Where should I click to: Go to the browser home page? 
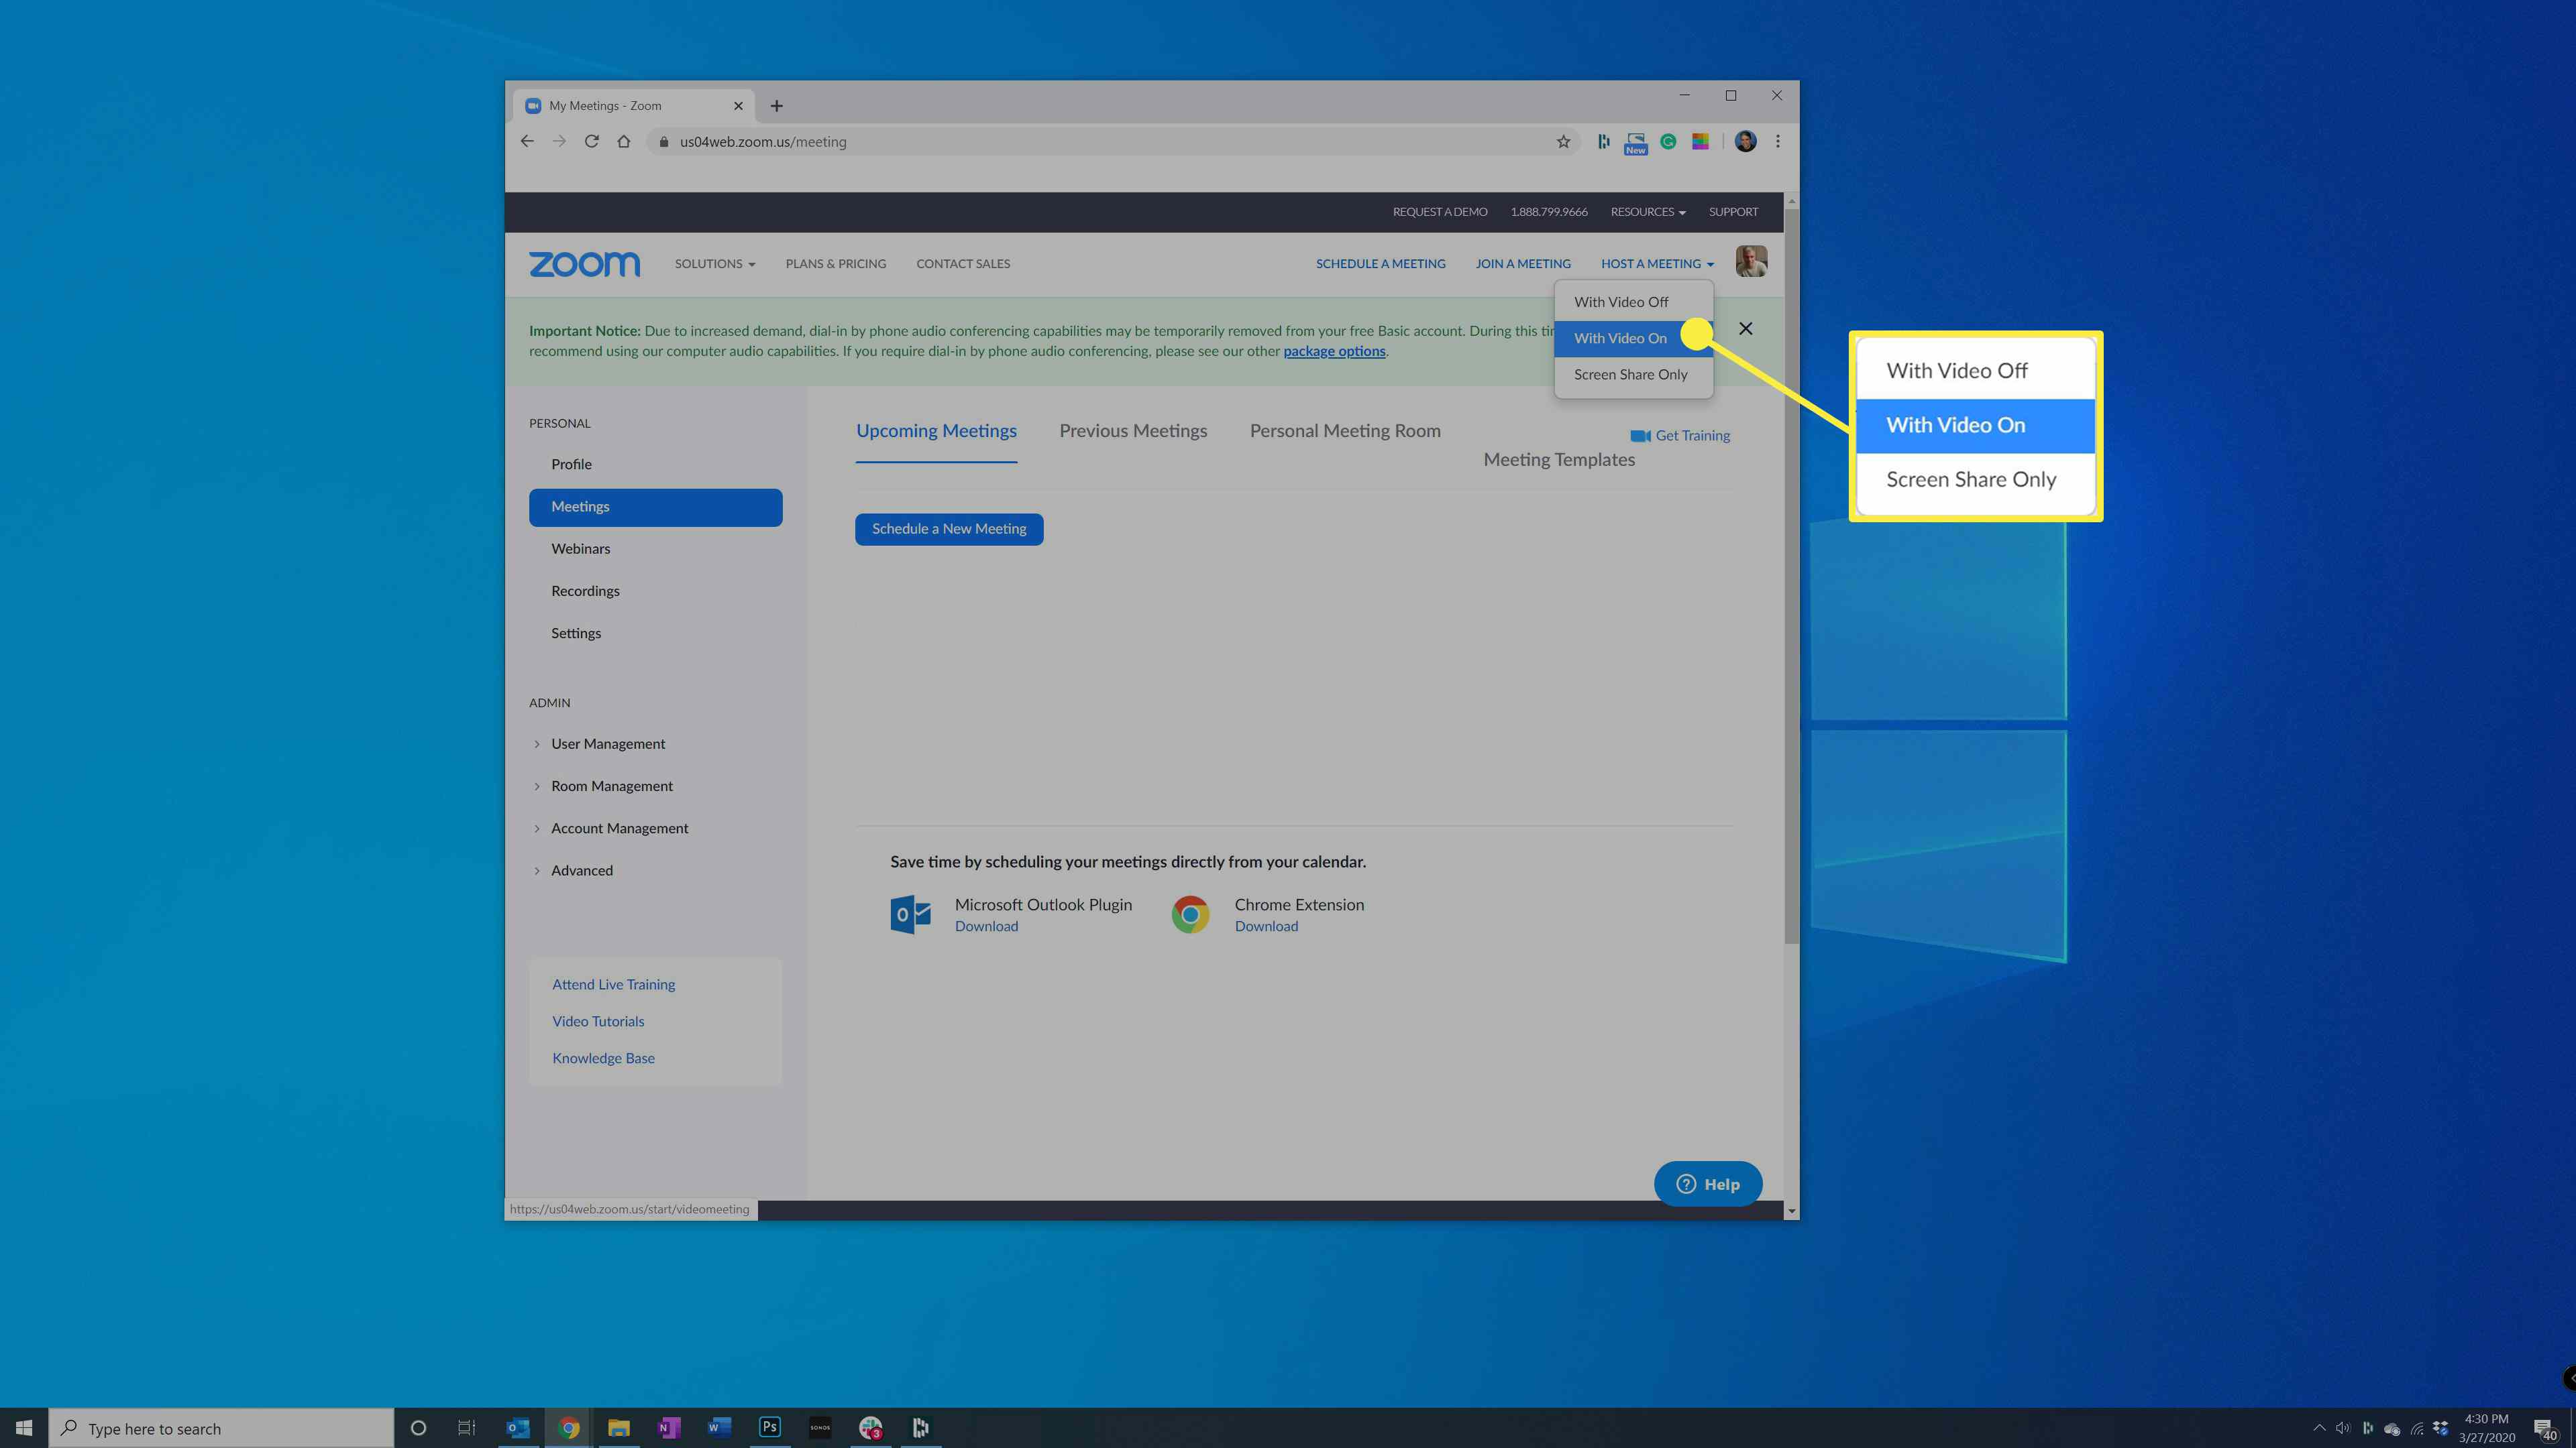click(x=624, y=142)
